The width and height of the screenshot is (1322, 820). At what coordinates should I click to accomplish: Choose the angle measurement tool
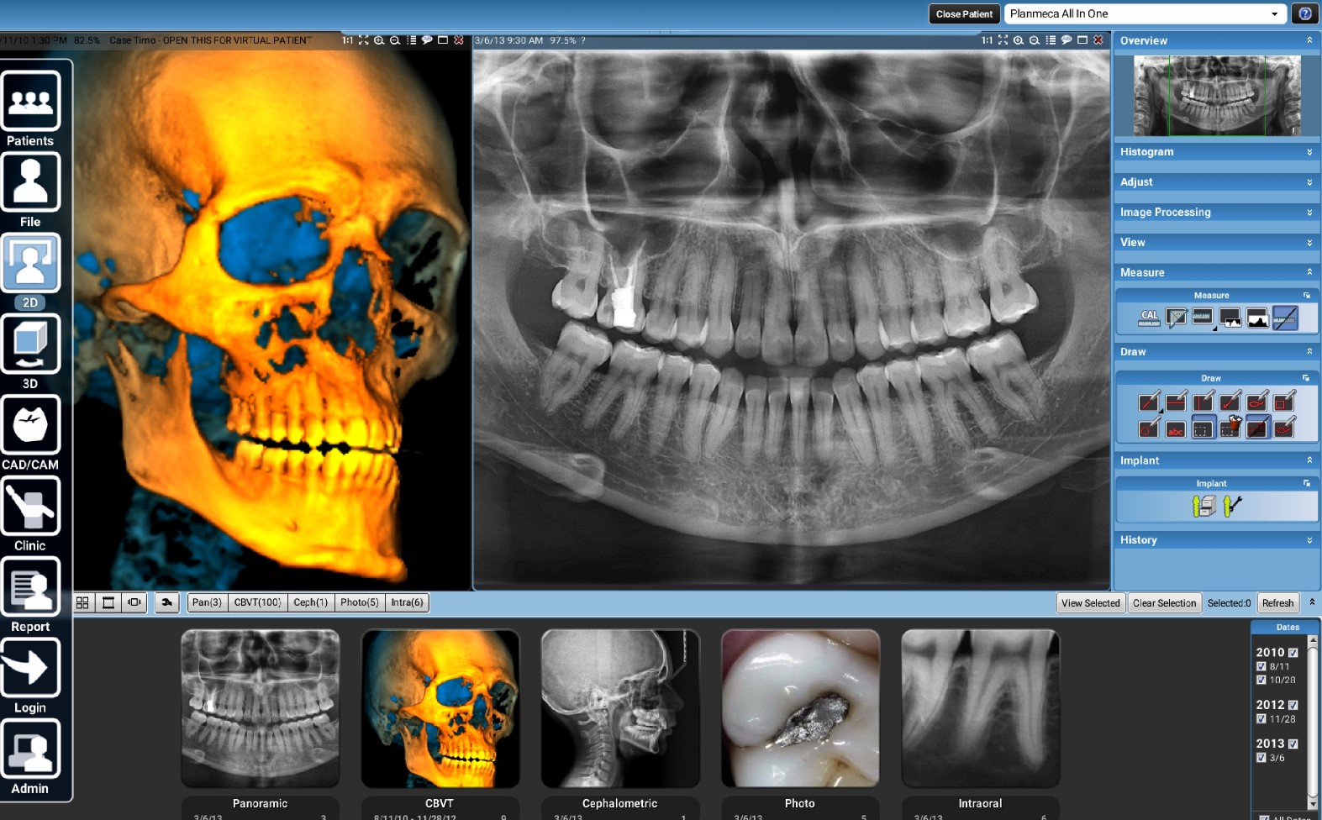(1176, 318)
